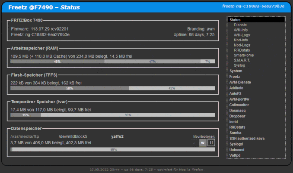Click the 'Uptime: 98 days, 7:25' text
Image resolution: width=293 pixels, height=173 pixels.
[194, 34]
